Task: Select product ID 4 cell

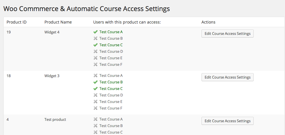Action: pyautogui.click(x=8, y=119)
